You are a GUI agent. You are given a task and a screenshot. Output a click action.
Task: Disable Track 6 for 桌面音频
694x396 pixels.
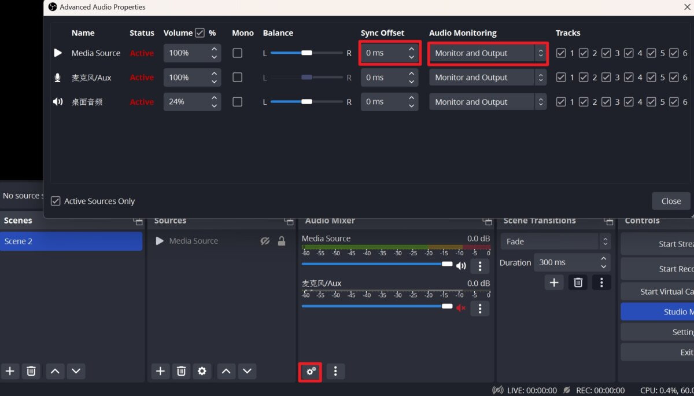tap(672, 101)
